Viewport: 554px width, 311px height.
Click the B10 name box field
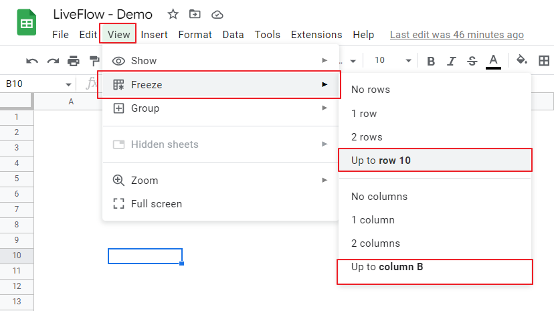pos(33,84)
